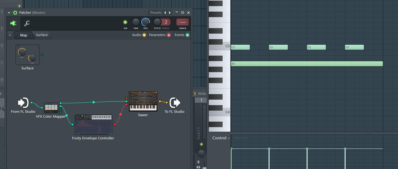The width and height of the screenshot is (398, 169).
Task: Click the Envelope Controller's red output port
Action: point(114,125)
